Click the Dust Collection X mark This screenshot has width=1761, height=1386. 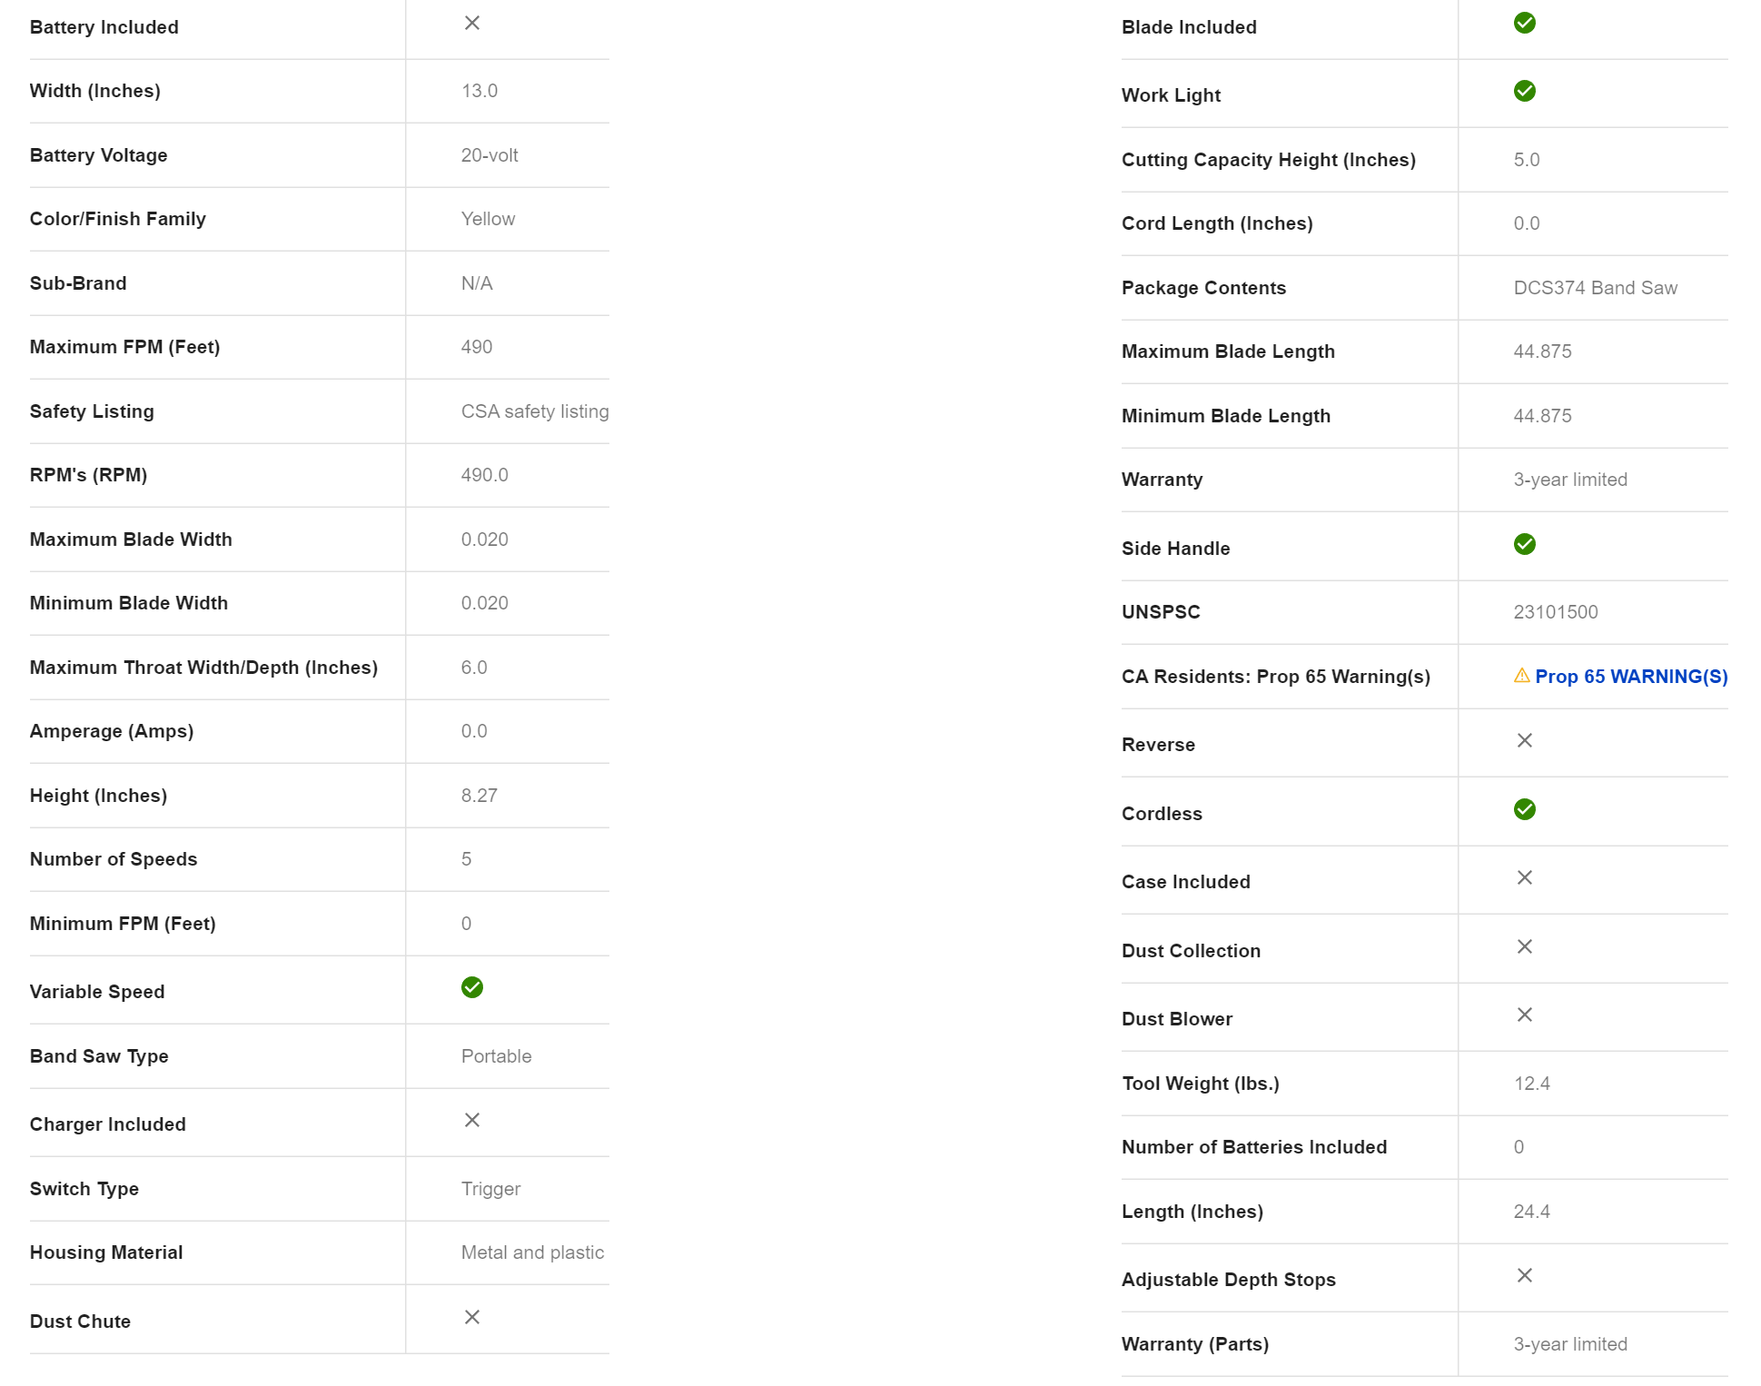(1524, 946)
